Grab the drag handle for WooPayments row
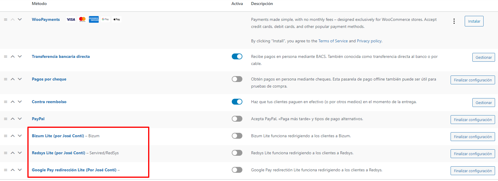Screen dimensions: 498x181 6,19
